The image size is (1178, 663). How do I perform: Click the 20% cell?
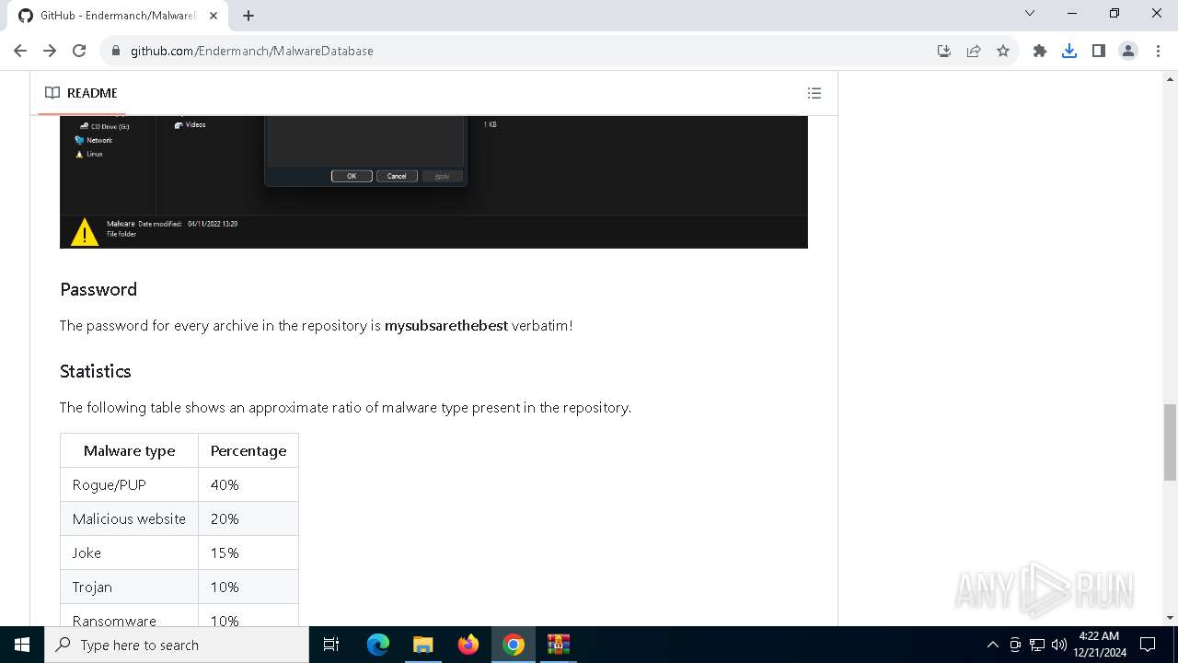(x=248, y=518)
